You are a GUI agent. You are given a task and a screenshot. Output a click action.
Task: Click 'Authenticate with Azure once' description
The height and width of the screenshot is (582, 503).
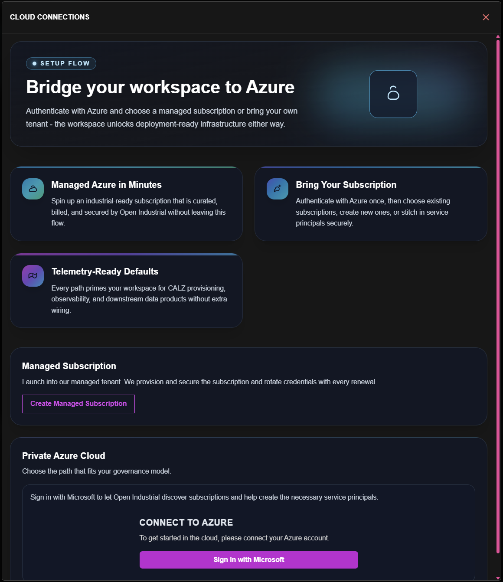click(x=373, y=212)
